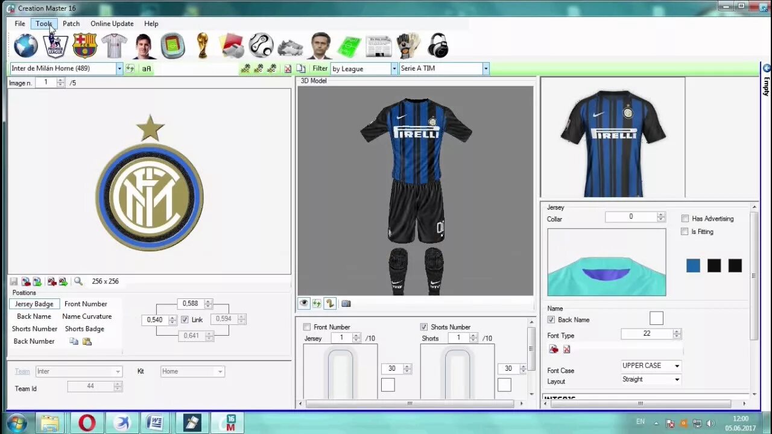The width and height of the screenshot is (772, 434).
Task: Toggle the rotate model button under 3D view
Action: click(317, 304)
